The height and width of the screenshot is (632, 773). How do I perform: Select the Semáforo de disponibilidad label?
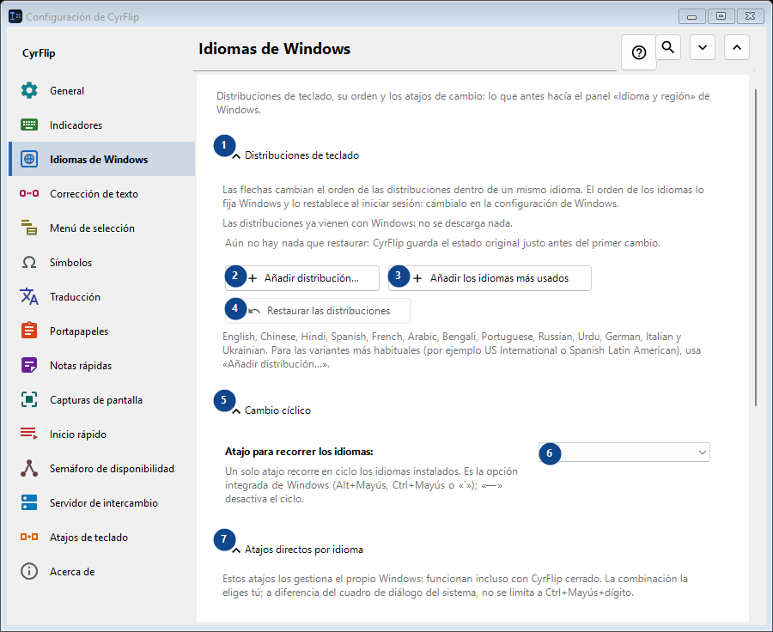112,468
